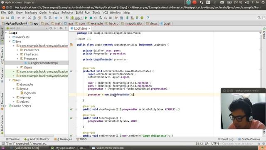266x150 pixels.
Task: Click the Help question mark icon
Action: coord(148,18)
